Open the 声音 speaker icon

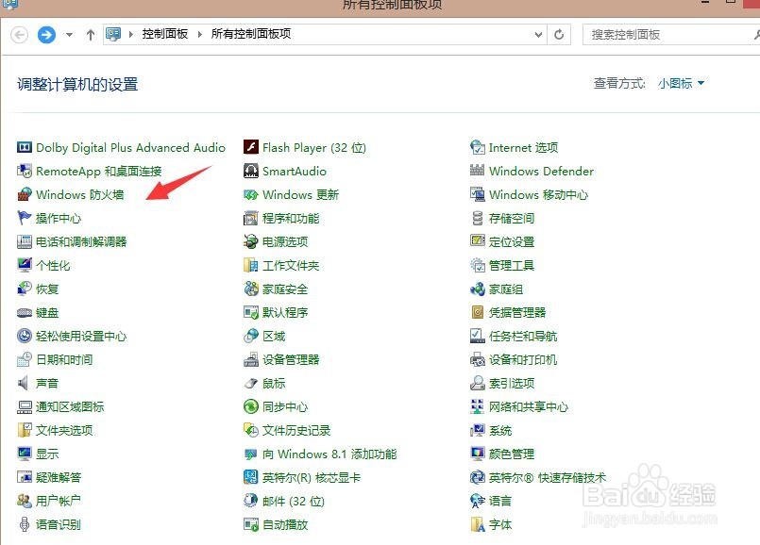click(x=24, y=384)
